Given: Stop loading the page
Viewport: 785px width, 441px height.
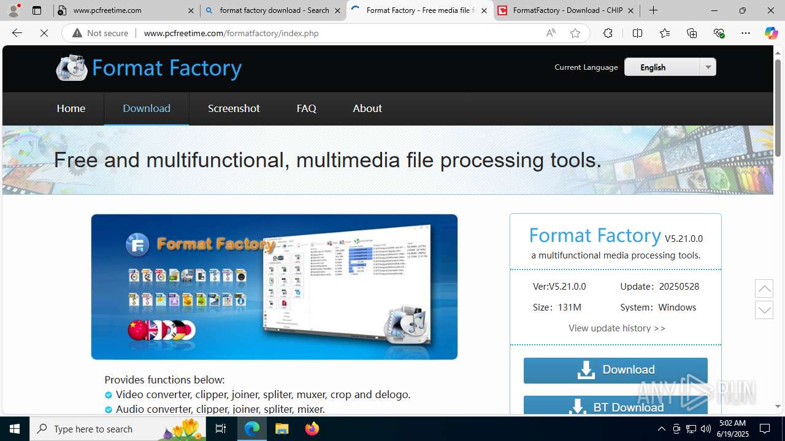Looking at the screenshot, I should click(44, 33).
